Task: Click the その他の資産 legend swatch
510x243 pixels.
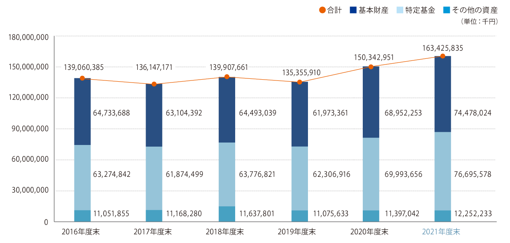Action: [x=447, y=11]
